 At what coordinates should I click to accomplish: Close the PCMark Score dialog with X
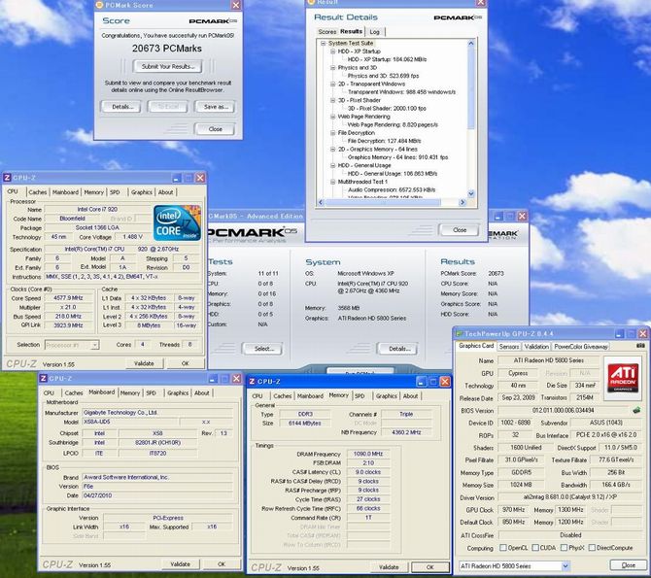(236, 5)
